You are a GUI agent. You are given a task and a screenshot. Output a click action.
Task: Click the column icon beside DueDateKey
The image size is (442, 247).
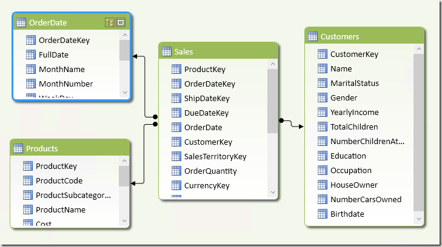pos(176,113)
